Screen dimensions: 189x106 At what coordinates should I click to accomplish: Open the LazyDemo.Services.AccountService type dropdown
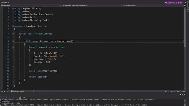pyautogui.click(x=92, y=6)
